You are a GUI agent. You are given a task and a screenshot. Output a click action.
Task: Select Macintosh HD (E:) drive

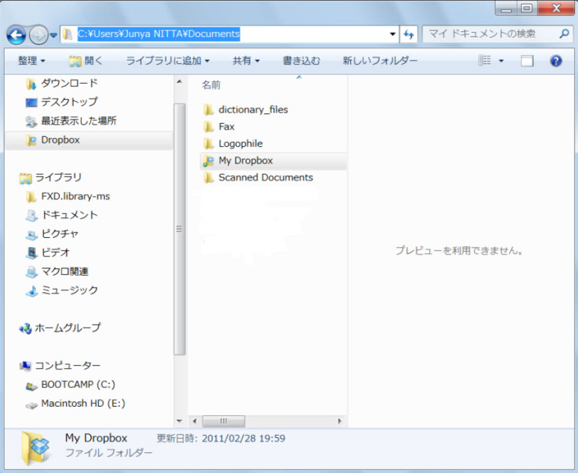point(82,403)
